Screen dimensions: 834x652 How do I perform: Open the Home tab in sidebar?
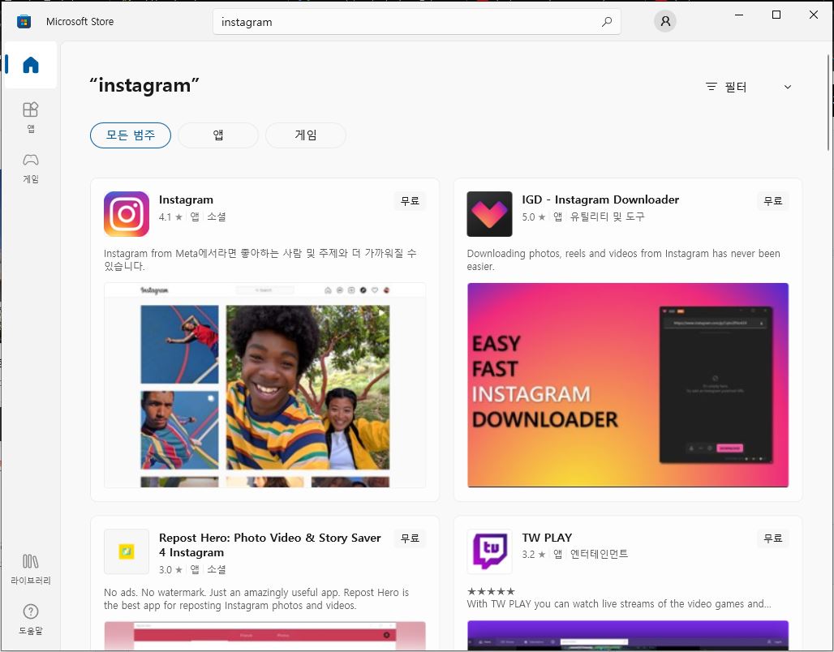point(31,65)
